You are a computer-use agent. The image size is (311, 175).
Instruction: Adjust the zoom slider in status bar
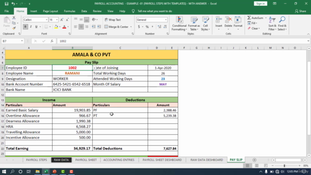pyautogui.click(x=284, y=166)
